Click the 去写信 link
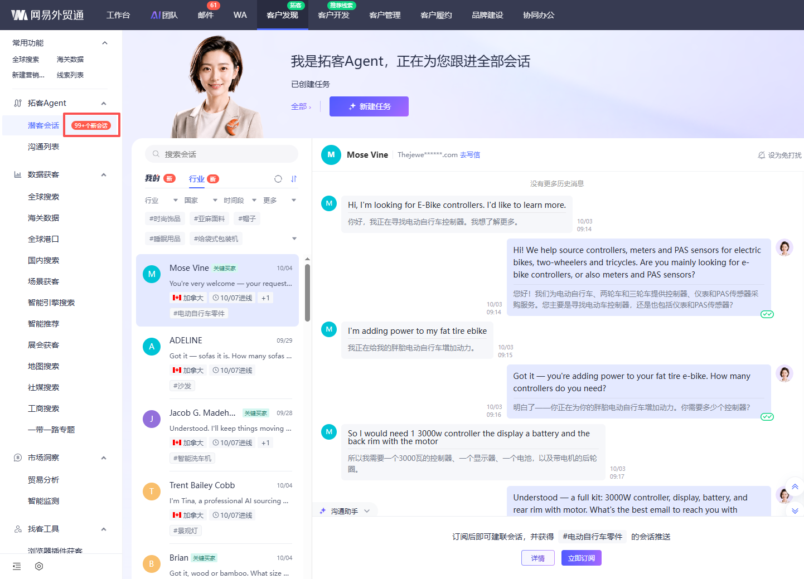 (x=470, y=155)
